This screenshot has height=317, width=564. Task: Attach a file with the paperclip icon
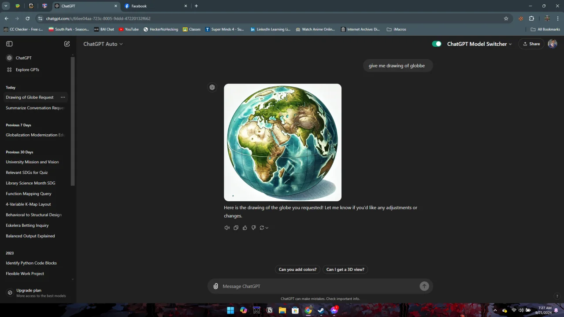pos(215,286)
